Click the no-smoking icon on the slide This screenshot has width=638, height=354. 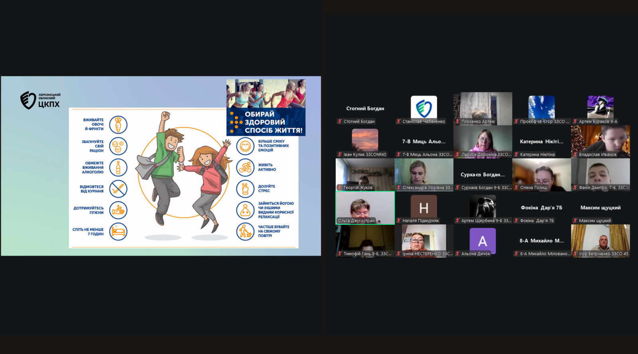tap(118, 189)
